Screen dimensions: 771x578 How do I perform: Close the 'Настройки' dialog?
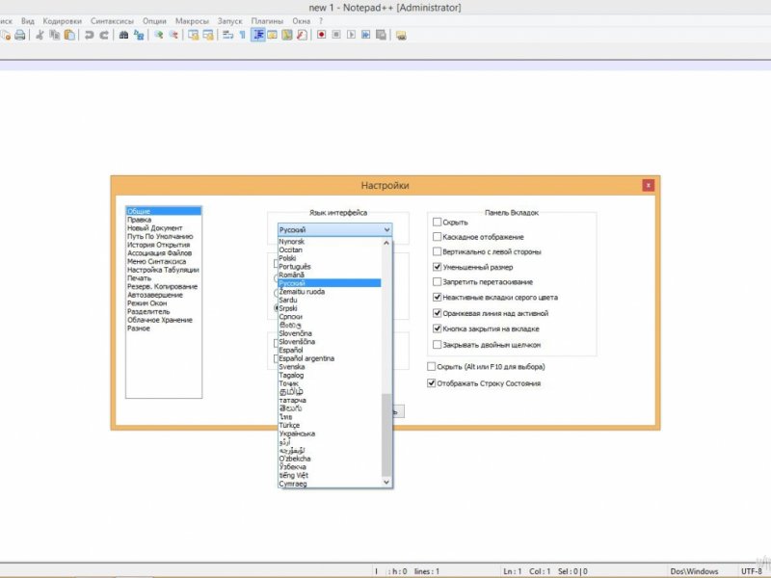[648, 185]
